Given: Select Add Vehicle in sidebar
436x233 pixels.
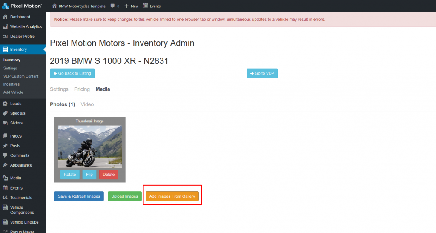Looking at the screenshot, I should [x=13, y=92].
